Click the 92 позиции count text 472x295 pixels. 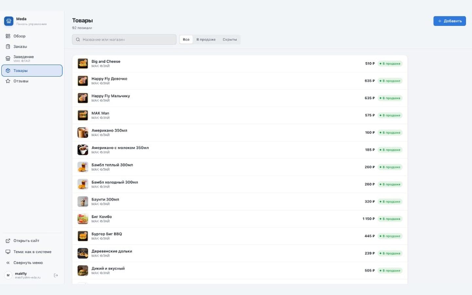pyautogui.click(x=82, y=28)
